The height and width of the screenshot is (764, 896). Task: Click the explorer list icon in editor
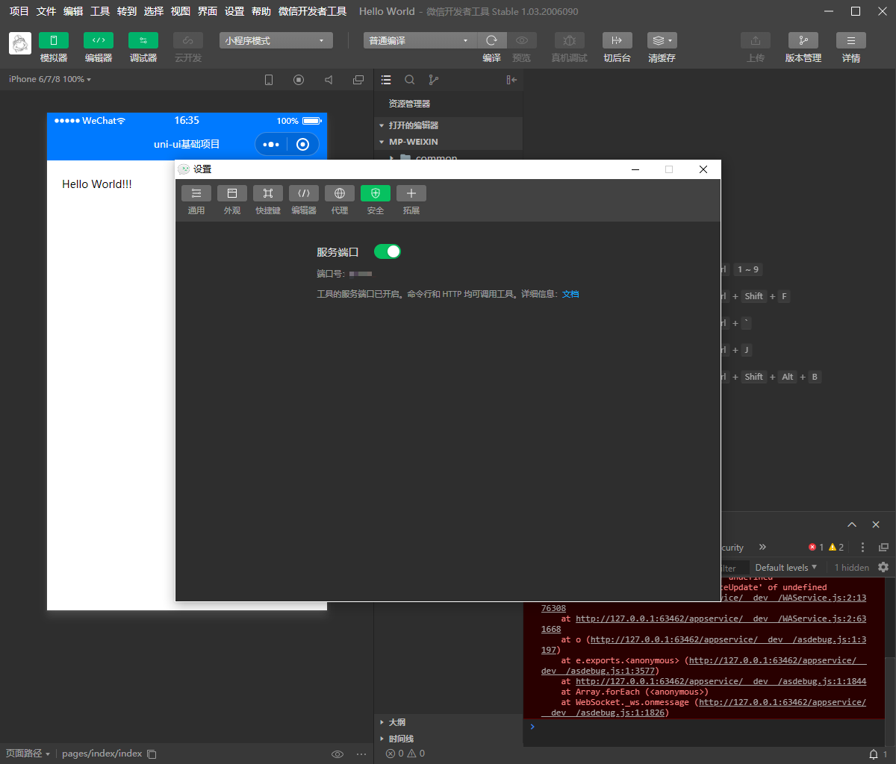coord(386,80)
